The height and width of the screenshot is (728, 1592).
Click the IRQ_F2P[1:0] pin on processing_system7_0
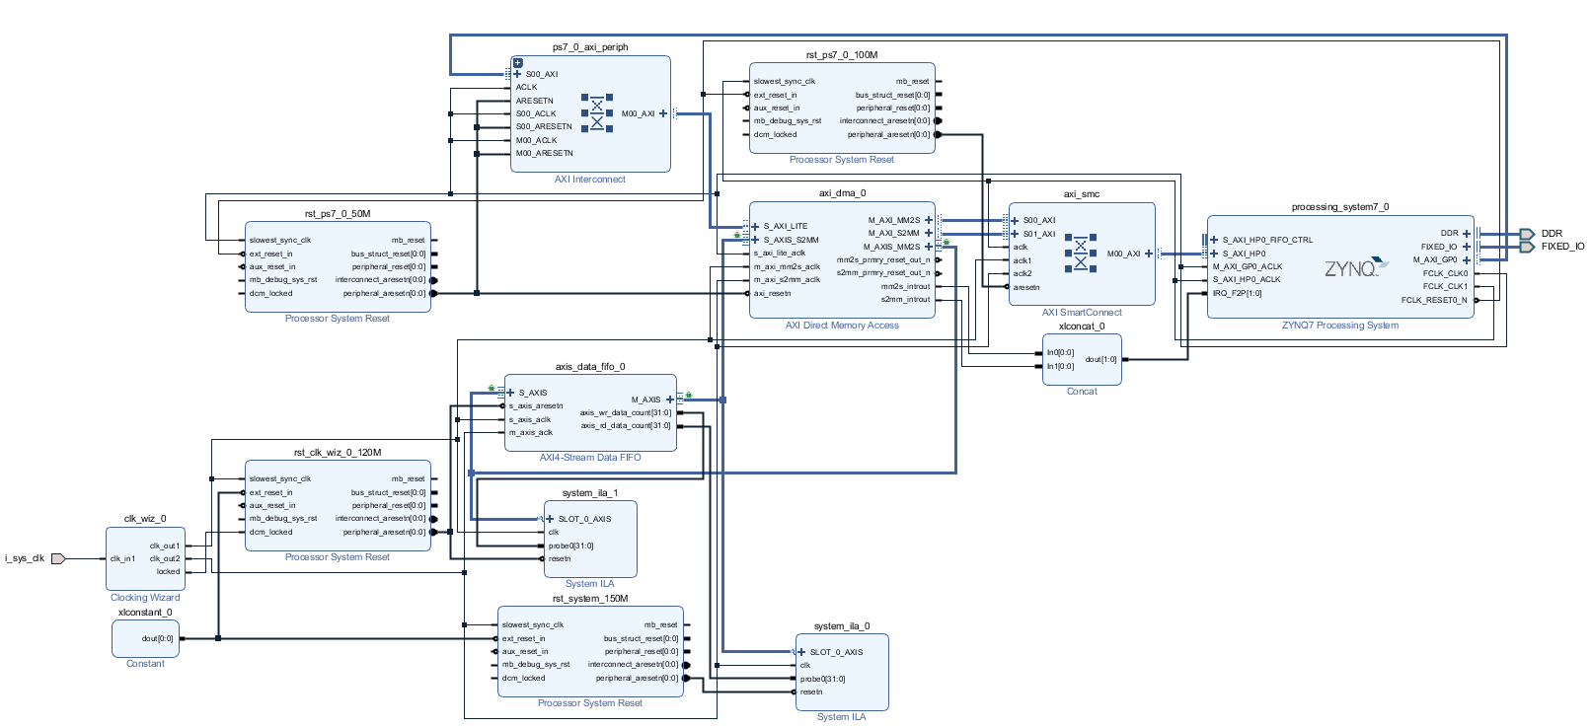pos(1237,293)
